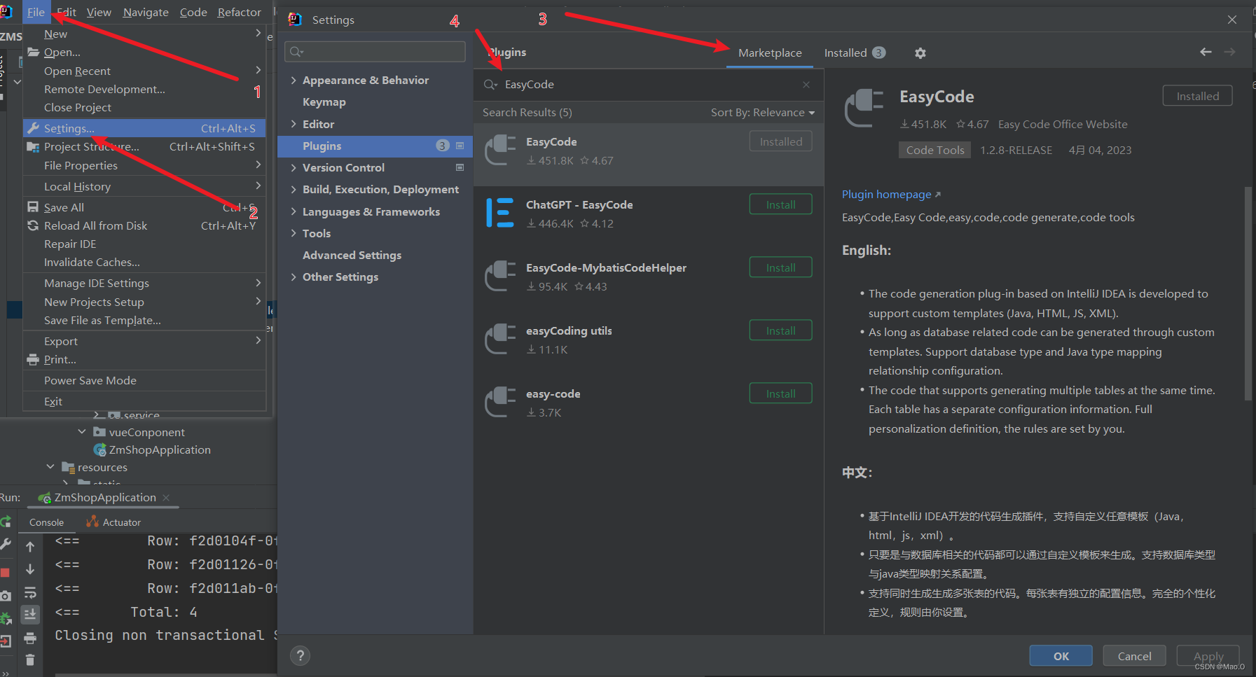Click the OK button
This screenshot has height=677, width=1256.
(1061, 656)
